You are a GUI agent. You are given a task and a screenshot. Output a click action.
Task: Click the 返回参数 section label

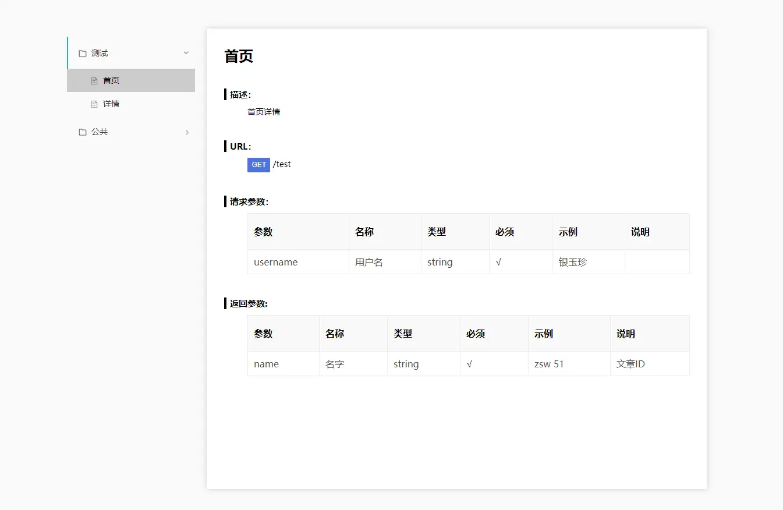249,304
